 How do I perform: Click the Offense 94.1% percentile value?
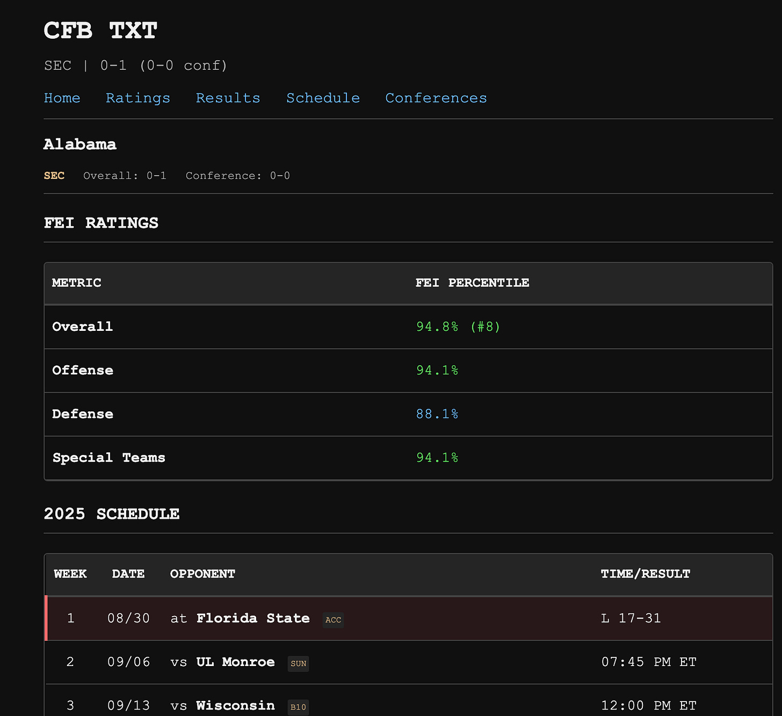(x=437, y=370)
